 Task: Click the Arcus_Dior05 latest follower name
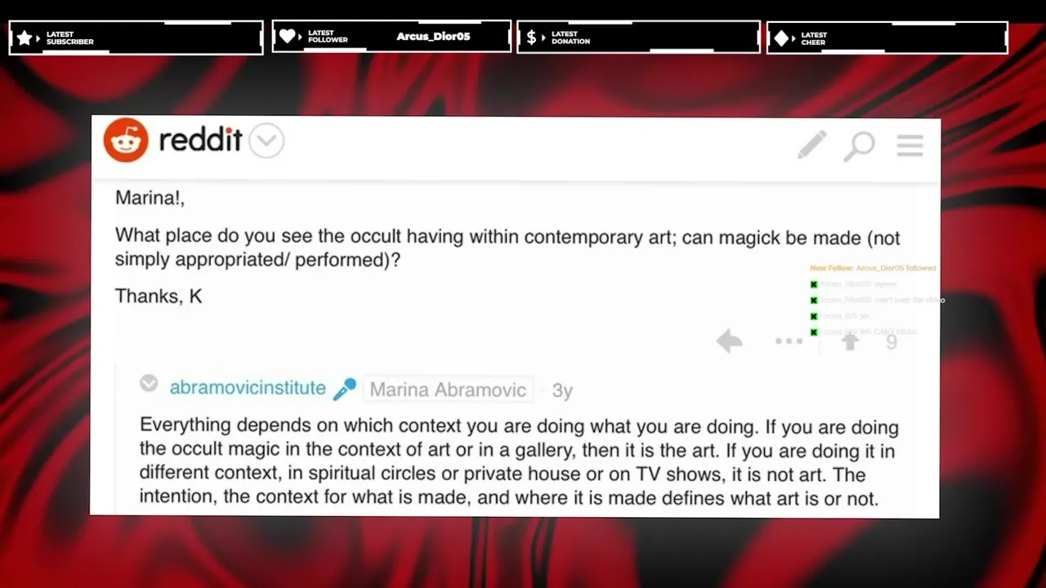click(x=433, y=37)
